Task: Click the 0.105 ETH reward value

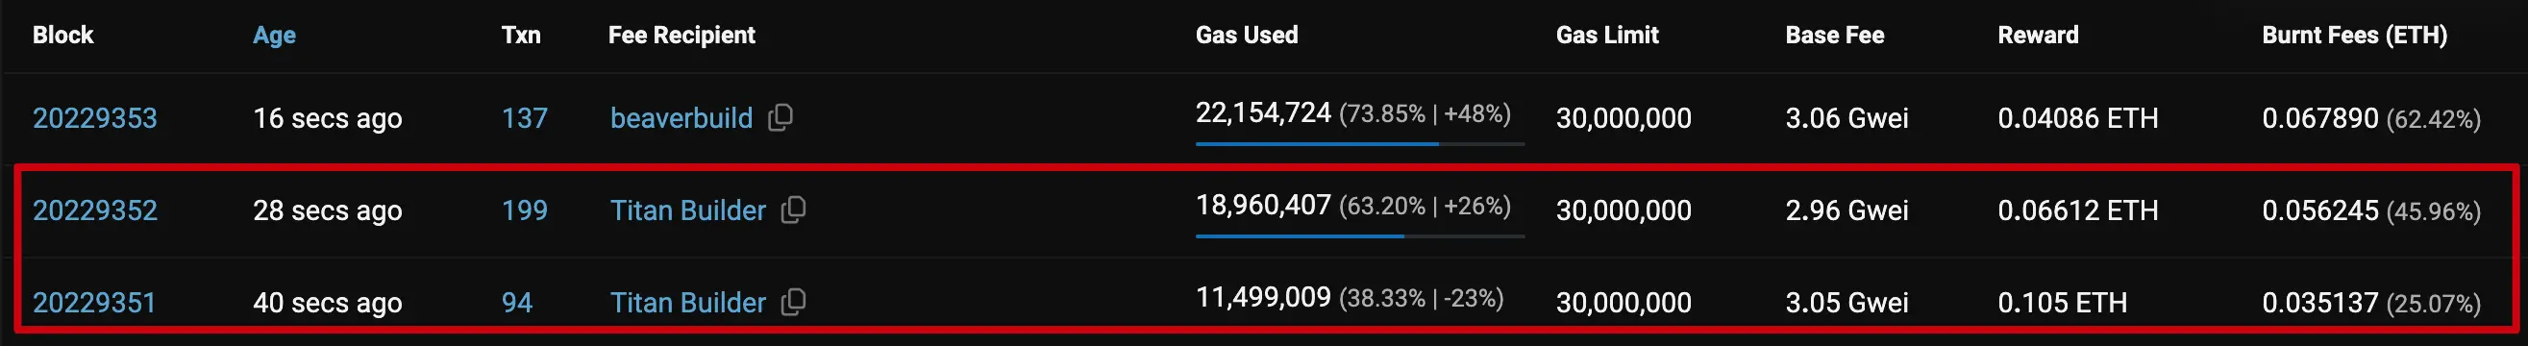Action: click(2062, 302)
